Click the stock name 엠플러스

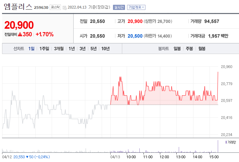(18, 7)
